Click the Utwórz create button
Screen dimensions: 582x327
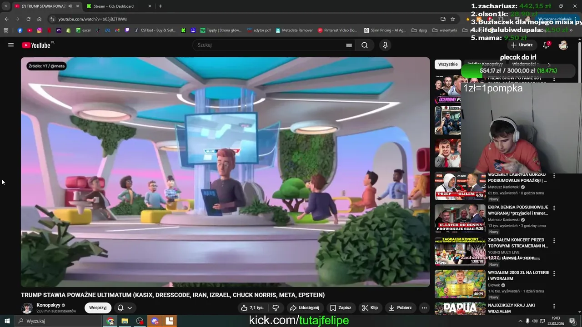(x=522, y=45)
